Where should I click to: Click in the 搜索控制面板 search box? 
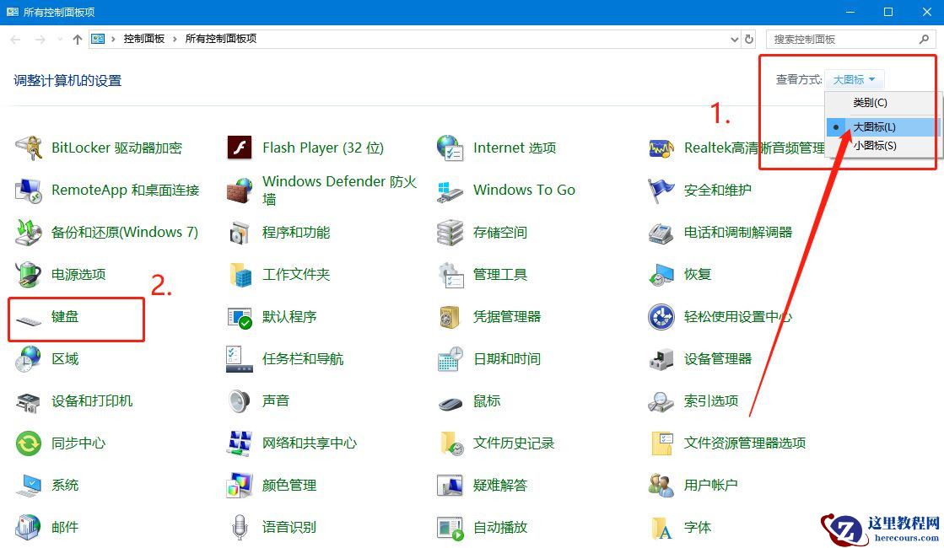844,39
